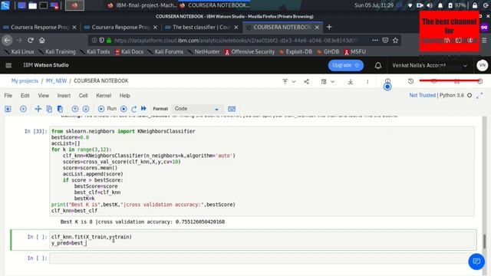Click the Not Trusted link
Screen dimensions: 491x276
(423, 95)
